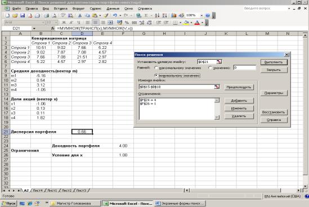
Task: Align cell text right
Action: click(102, 22)
